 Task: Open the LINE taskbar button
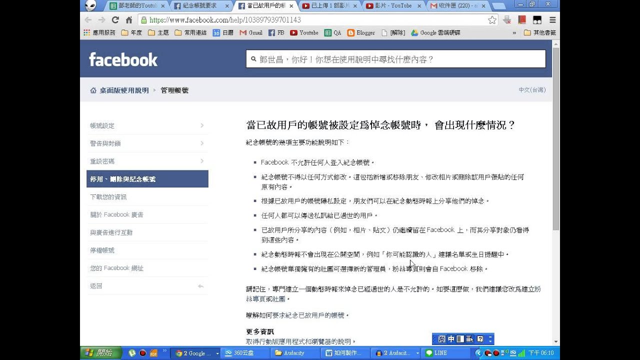446,353
